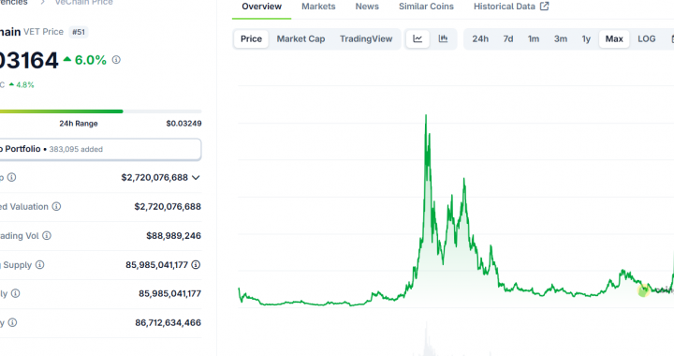Click the $88,989,246 trading volume value
This screenshot has width=674, height=356.
174,235
